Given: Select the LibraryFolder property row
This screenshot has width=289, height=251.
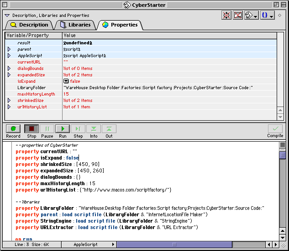Looking at the screenshot, I should click(x=141, y=88).
